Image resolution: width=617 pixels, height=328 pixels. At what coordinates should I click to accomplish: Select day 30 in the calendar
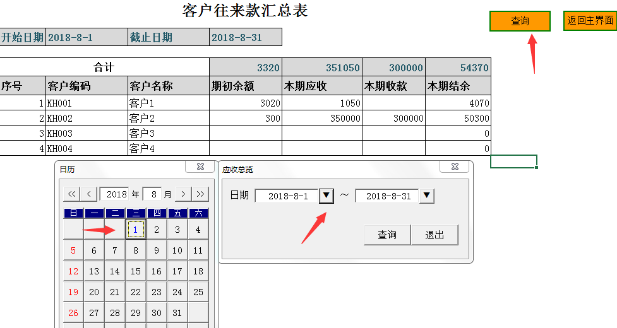pyautogui.click(x=157, y=313)
